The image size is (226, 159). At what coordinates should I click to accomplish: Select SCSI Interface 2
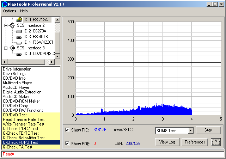pyautogui.click(x=31, y=25)
